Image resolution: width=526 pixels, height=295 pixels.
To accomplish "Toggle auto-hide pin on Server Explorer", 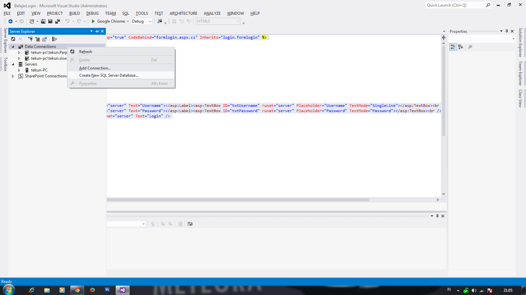I will (97, 31).
